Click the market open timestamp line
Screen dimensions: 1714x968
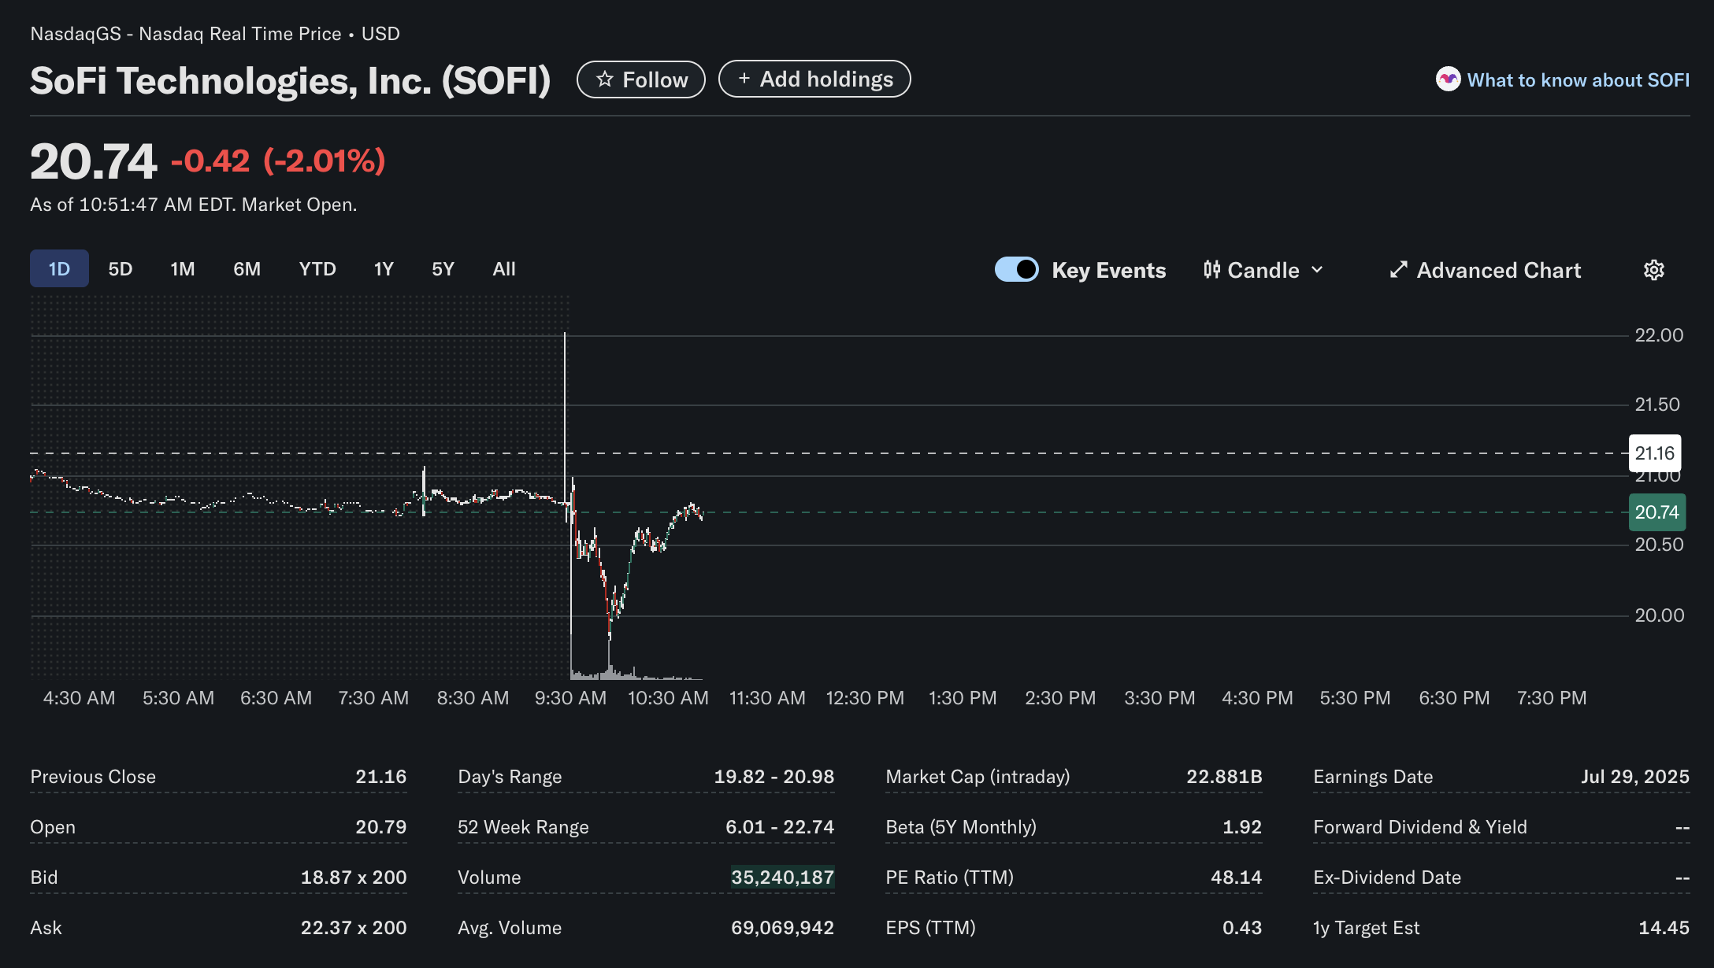(194, 205)
